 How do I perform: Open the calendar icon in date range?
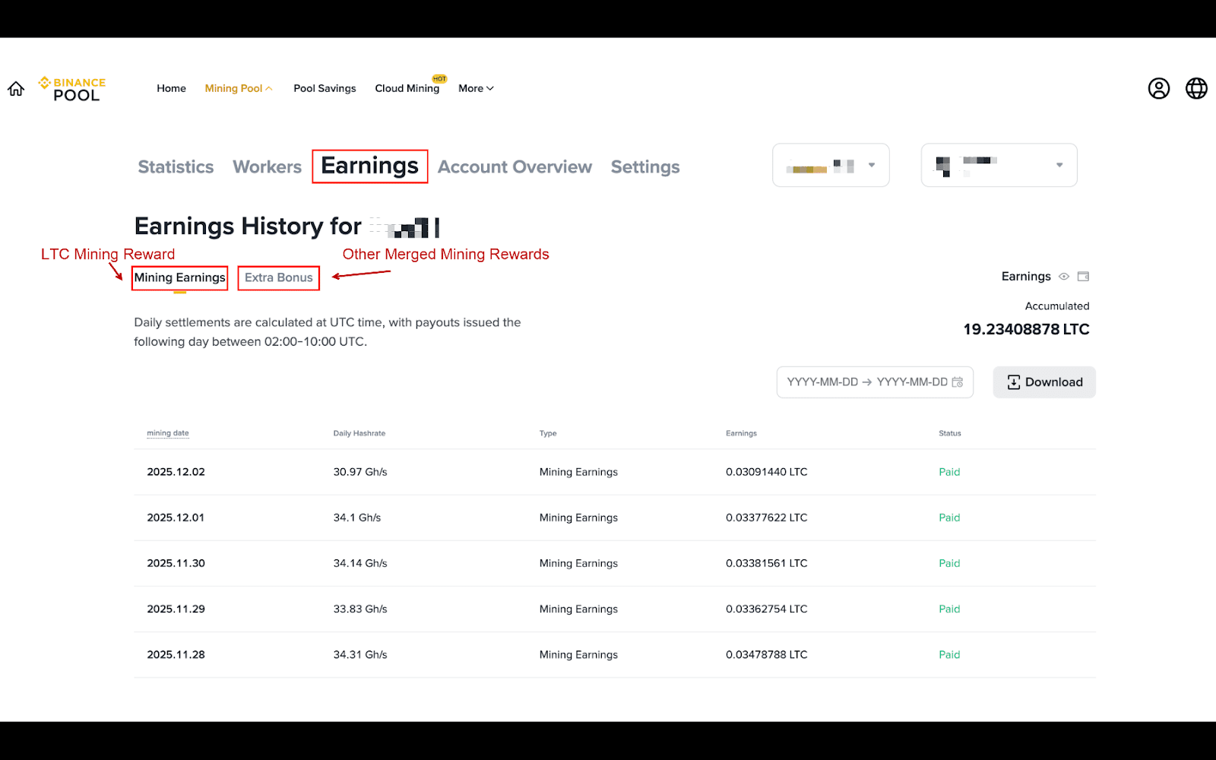(x=958, y=382)
